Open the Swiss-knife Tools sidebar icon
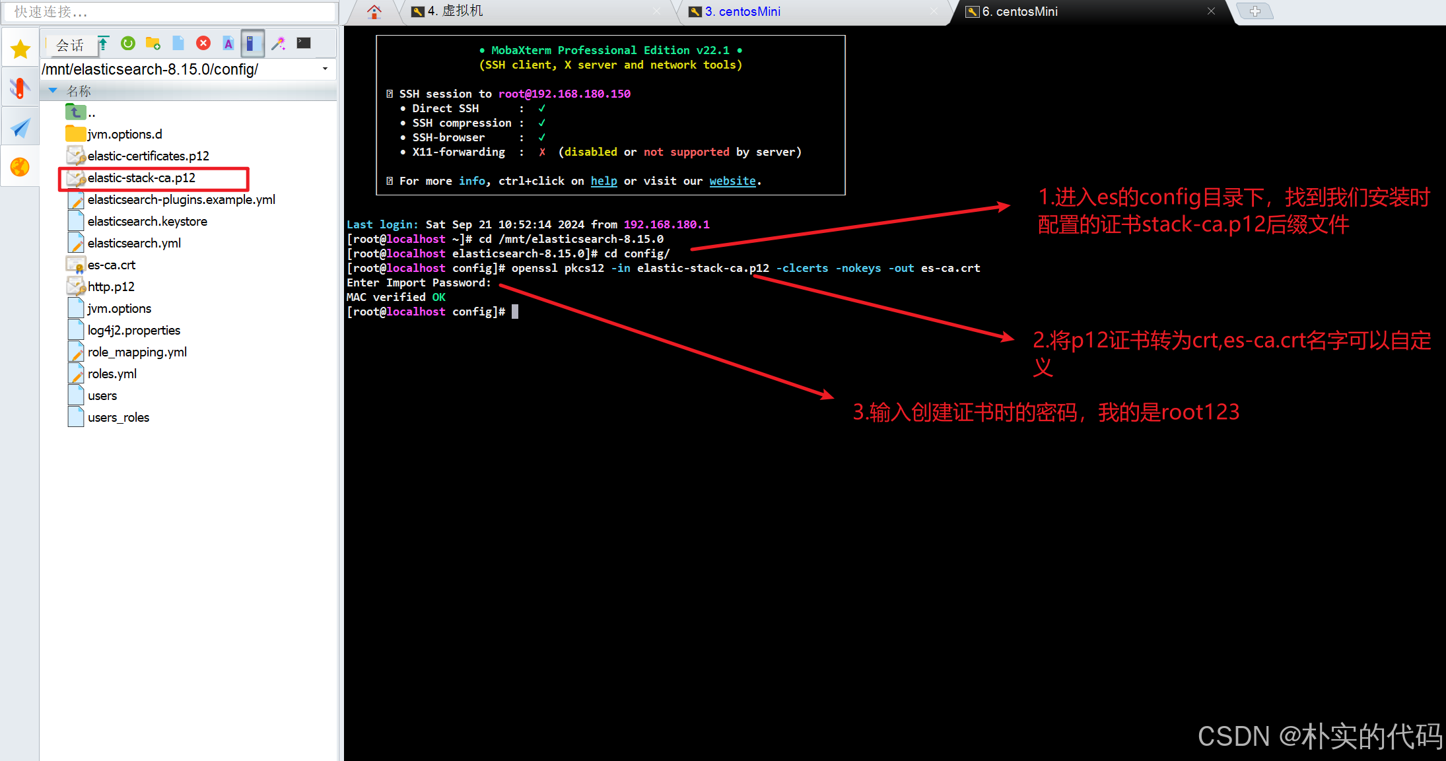Screen dimensions: 1446x761 coord(20,88)
